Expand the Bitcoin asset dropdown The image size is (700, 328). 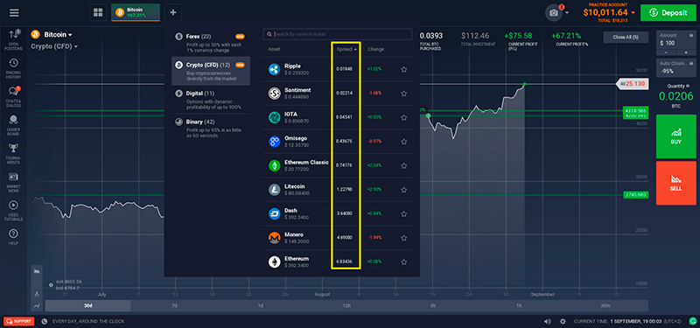tap(52, 34)
